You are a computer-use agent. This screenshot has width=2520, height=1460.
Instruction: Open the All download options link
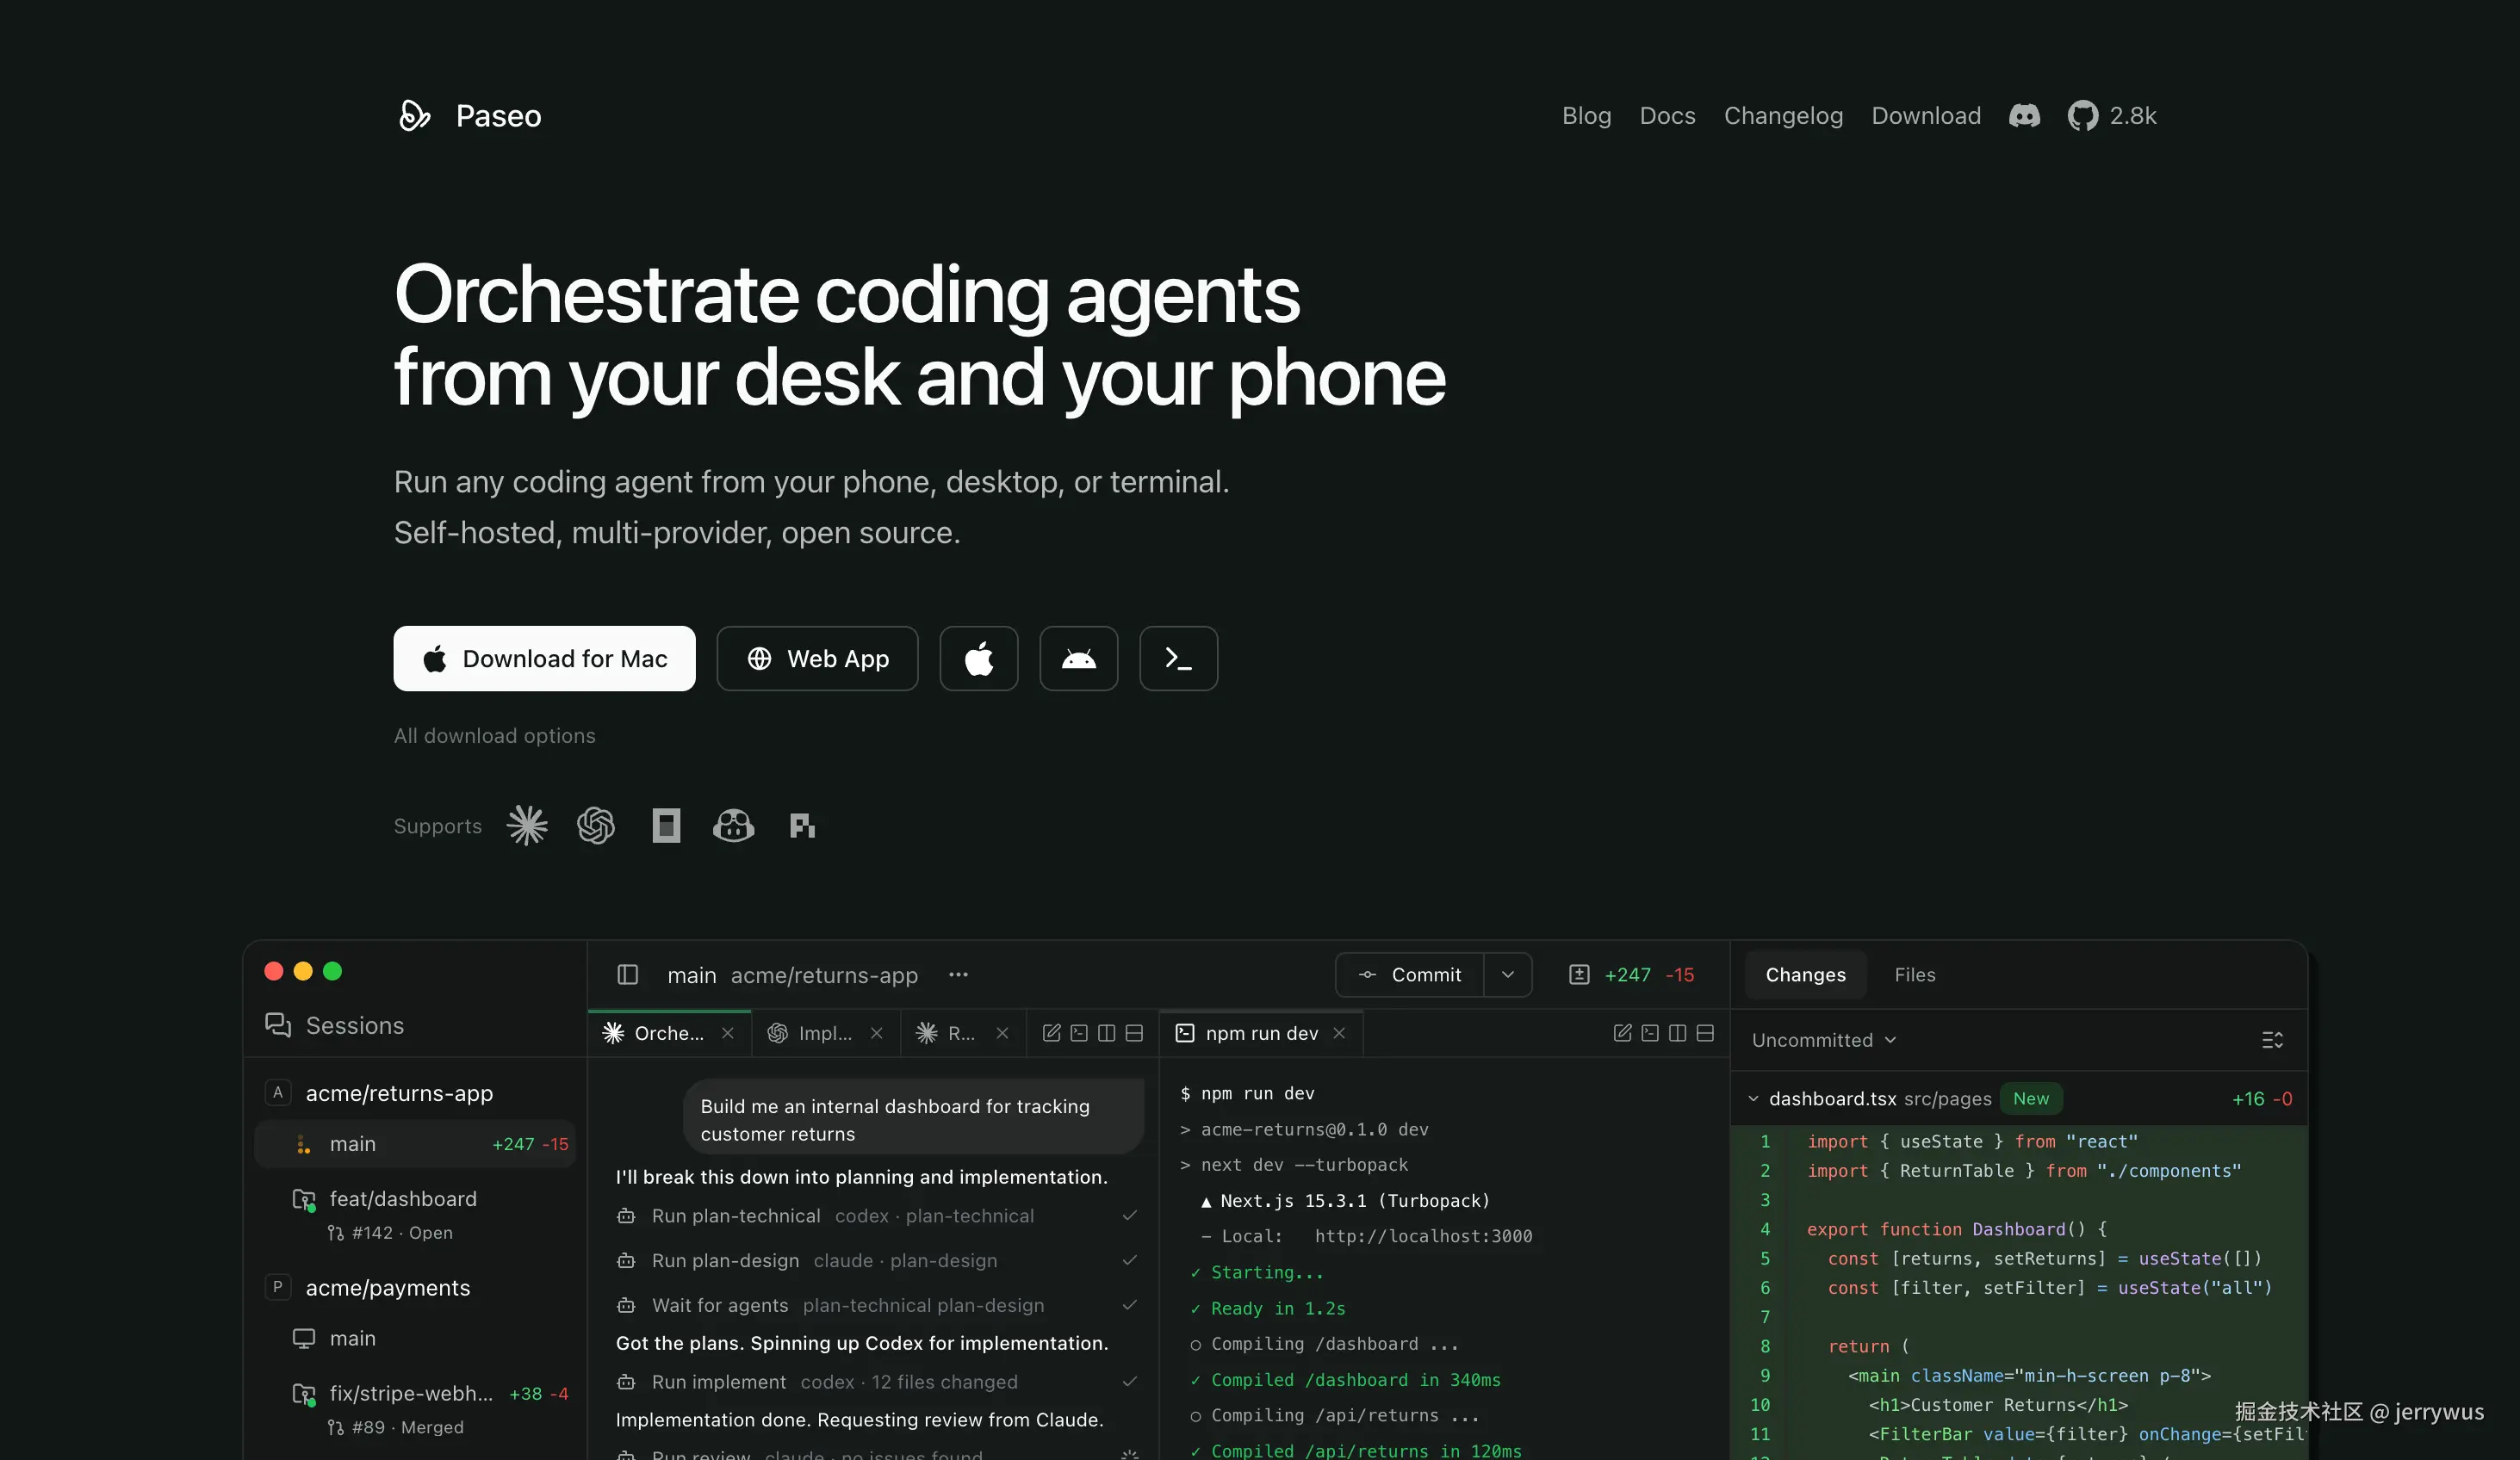(x=494, y=735)
